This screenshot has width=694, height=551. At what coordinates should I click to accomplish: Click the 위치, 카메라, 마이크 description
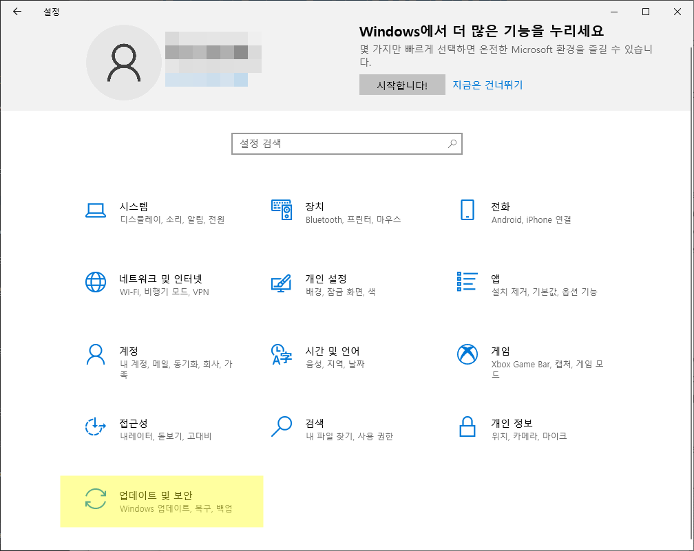click(x=529, y=436)
